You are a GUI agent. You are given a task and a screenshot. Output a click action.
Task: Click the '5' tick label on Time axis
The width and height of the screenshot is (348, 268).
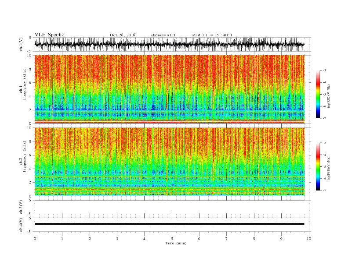[172, 239]
